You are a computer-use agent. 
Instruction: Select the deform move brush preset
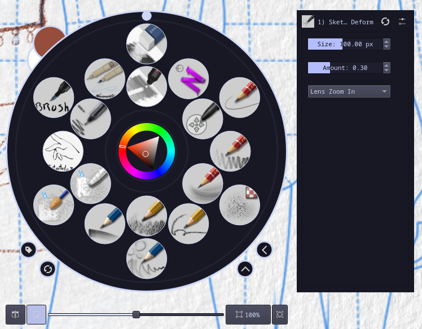point(203,119)
